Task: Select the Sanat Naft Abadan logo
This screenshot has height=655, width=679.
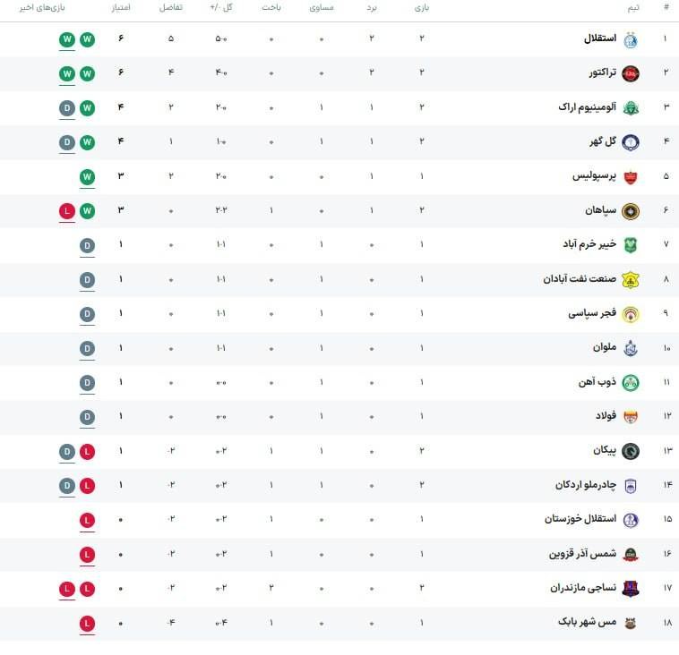Action: (631, 280)
